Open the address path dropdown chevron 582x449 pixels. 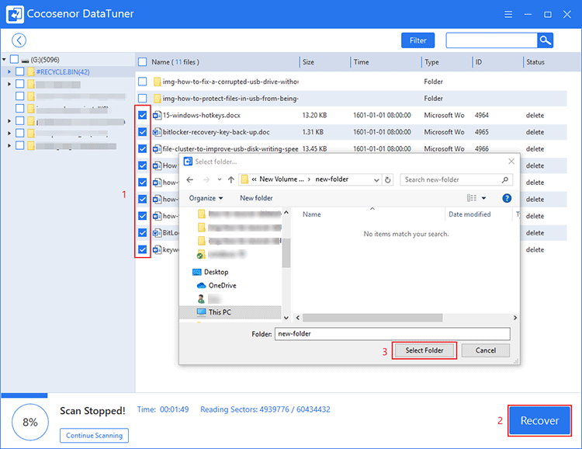[376, 180]
